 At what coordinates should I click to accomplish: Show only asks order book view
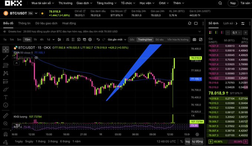pyautogui.click(x=222, y=33)
